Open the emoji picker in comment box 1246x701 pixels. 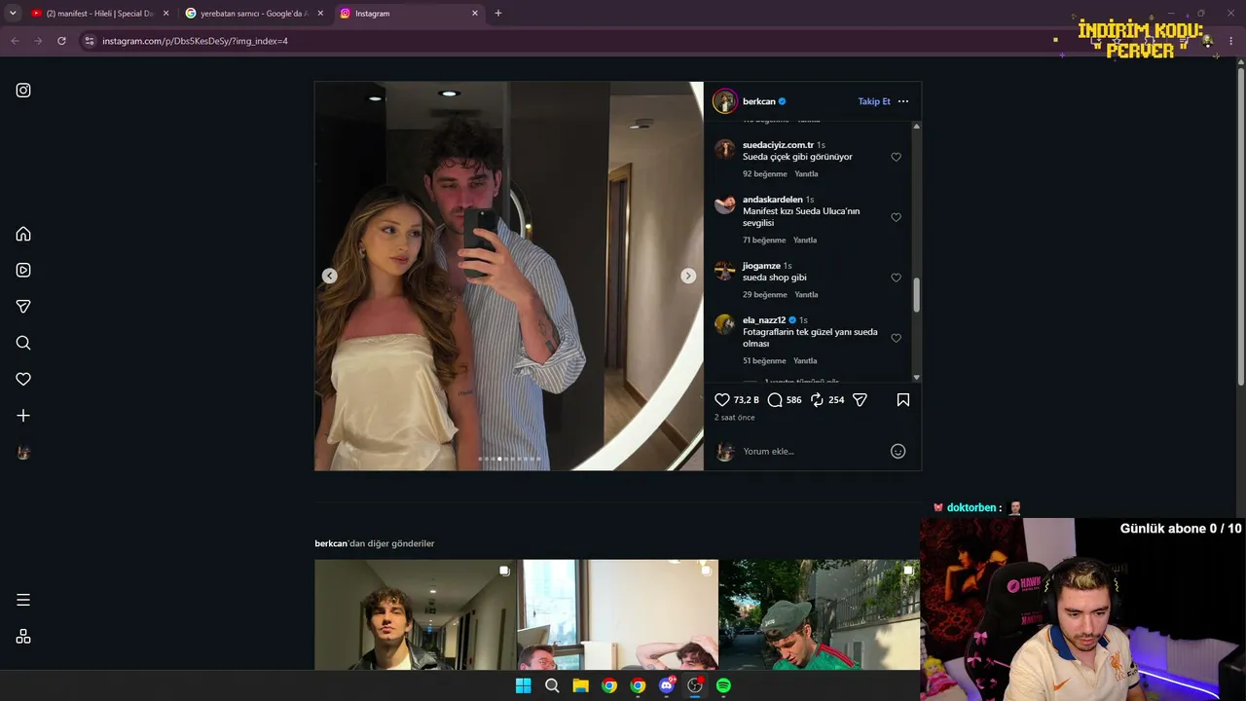[898, 451]
